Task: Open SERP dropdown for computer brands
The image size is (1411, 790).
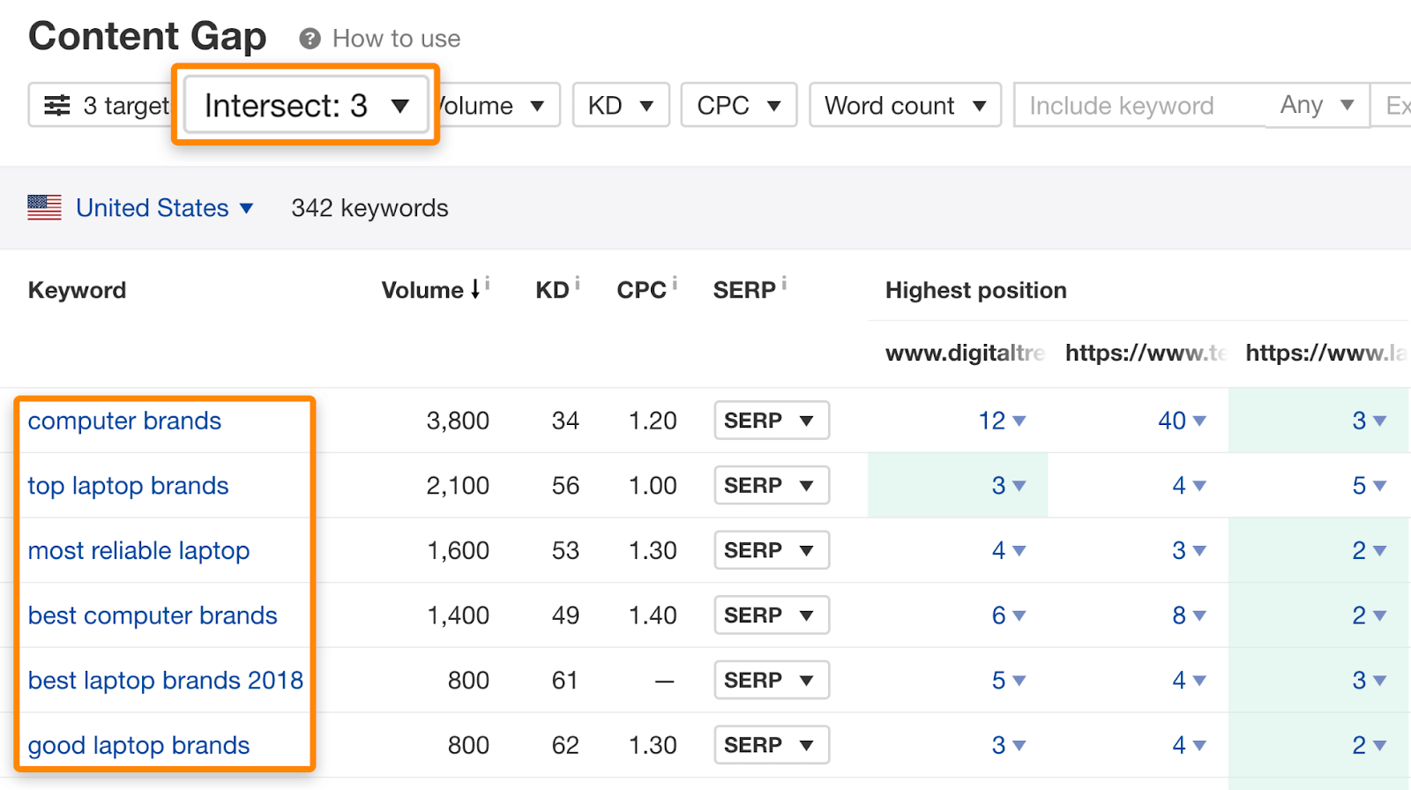Action: 771,421
